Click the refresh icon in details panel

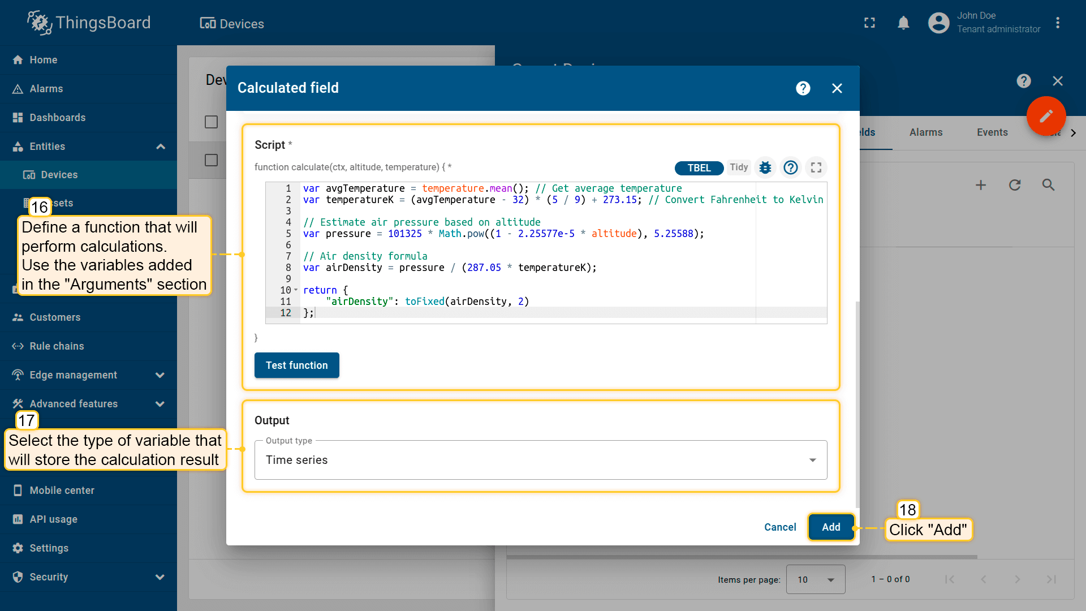click(x=1015, y=185)
